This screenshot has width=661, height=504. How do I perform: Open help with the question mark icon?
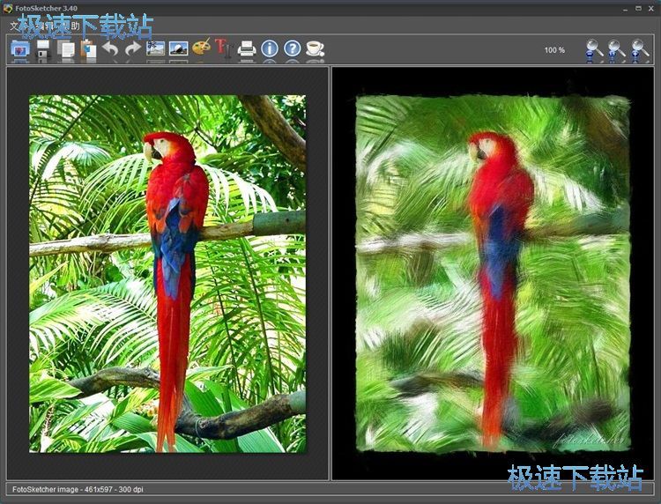(x=292, y=48)
